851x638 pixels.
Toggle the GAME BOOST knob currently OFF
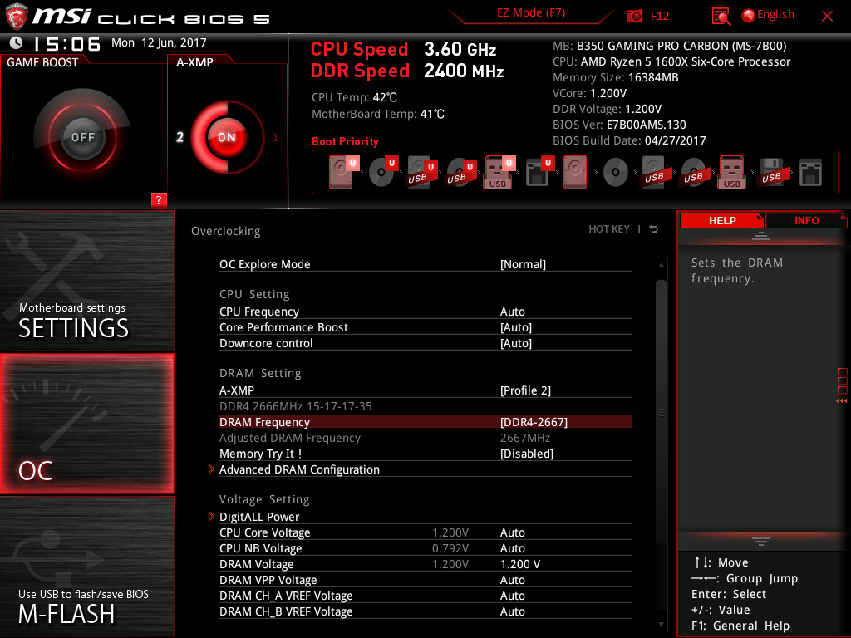tap(82, 137)
